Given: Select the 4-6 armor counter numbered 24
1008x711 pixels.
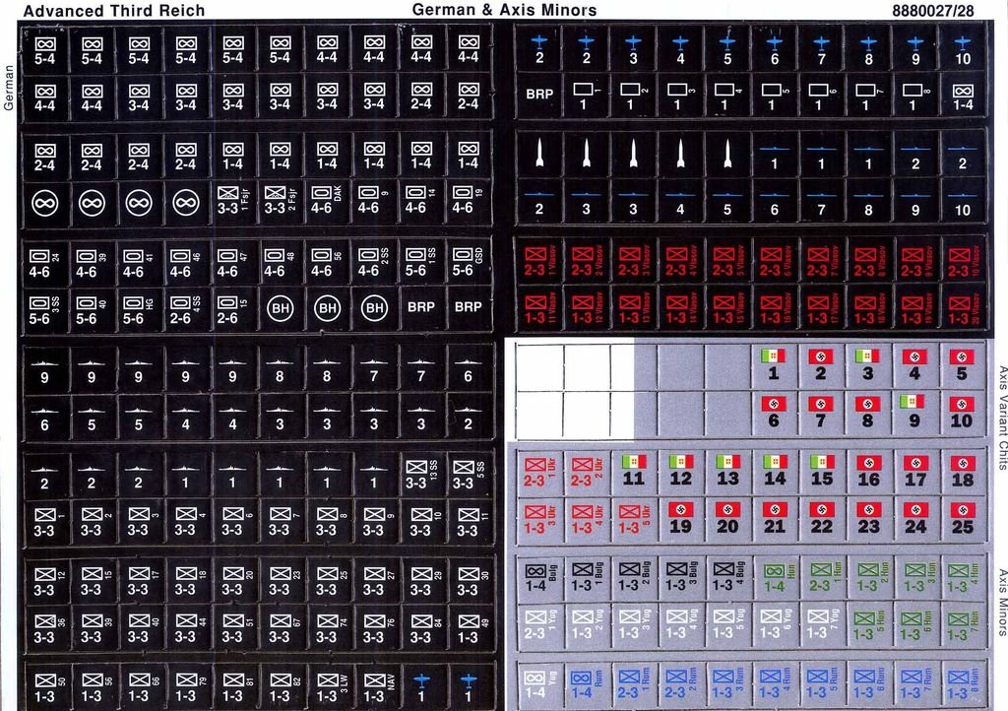Looking at the screenshot, I should 44,264.
